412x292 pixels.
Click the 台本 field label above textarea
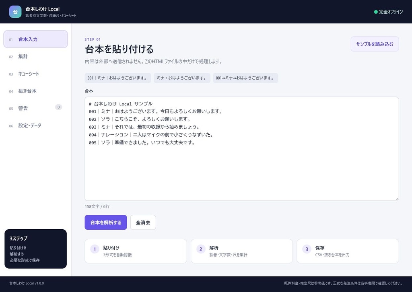(89, 91)
